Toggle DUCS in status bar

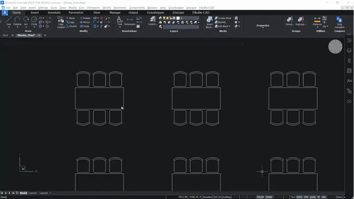pos(300,197)
